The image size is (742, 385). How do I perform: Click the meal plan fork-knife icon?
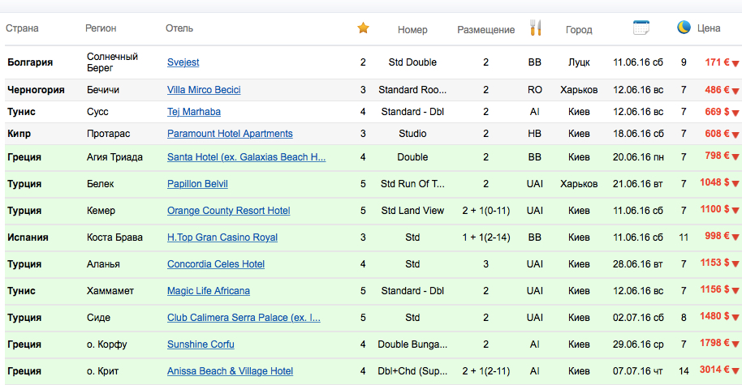[x=534, y=28]
